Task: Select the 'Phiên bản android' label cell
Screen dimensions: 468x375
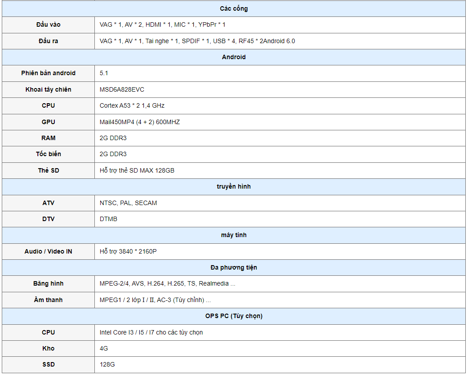Action: click(x=48, y=73)
